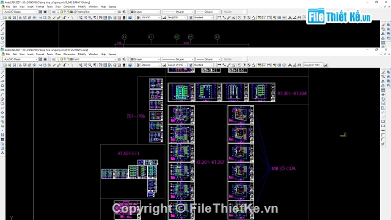Expand the Dim@100 dimension style dropdown, back window
This screenshot has height=220, width=391.
(177, 18)
